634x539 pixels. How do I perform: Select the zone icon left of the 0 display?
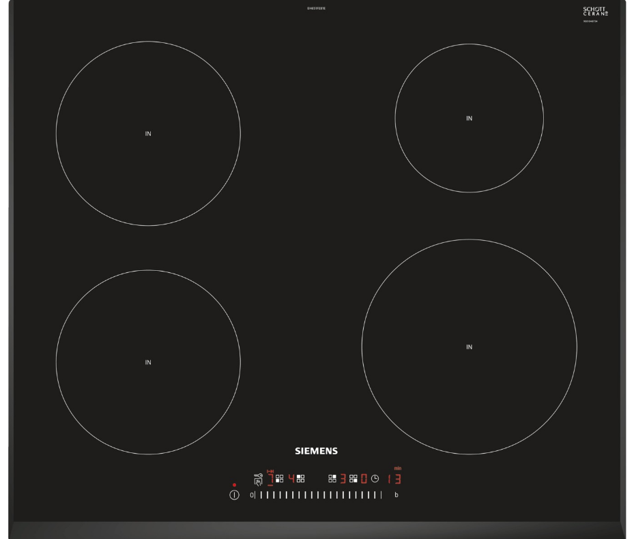tap(354, 478)
